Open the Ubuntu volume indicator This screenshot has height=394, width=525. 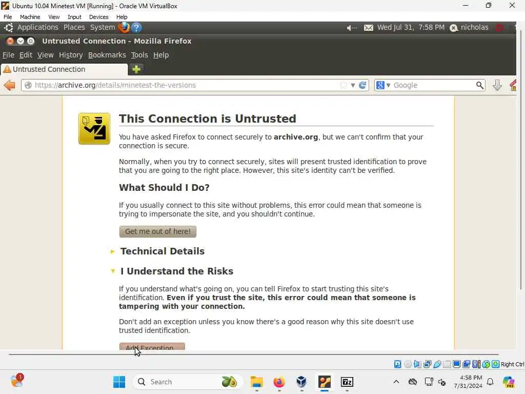click(352, 28)
